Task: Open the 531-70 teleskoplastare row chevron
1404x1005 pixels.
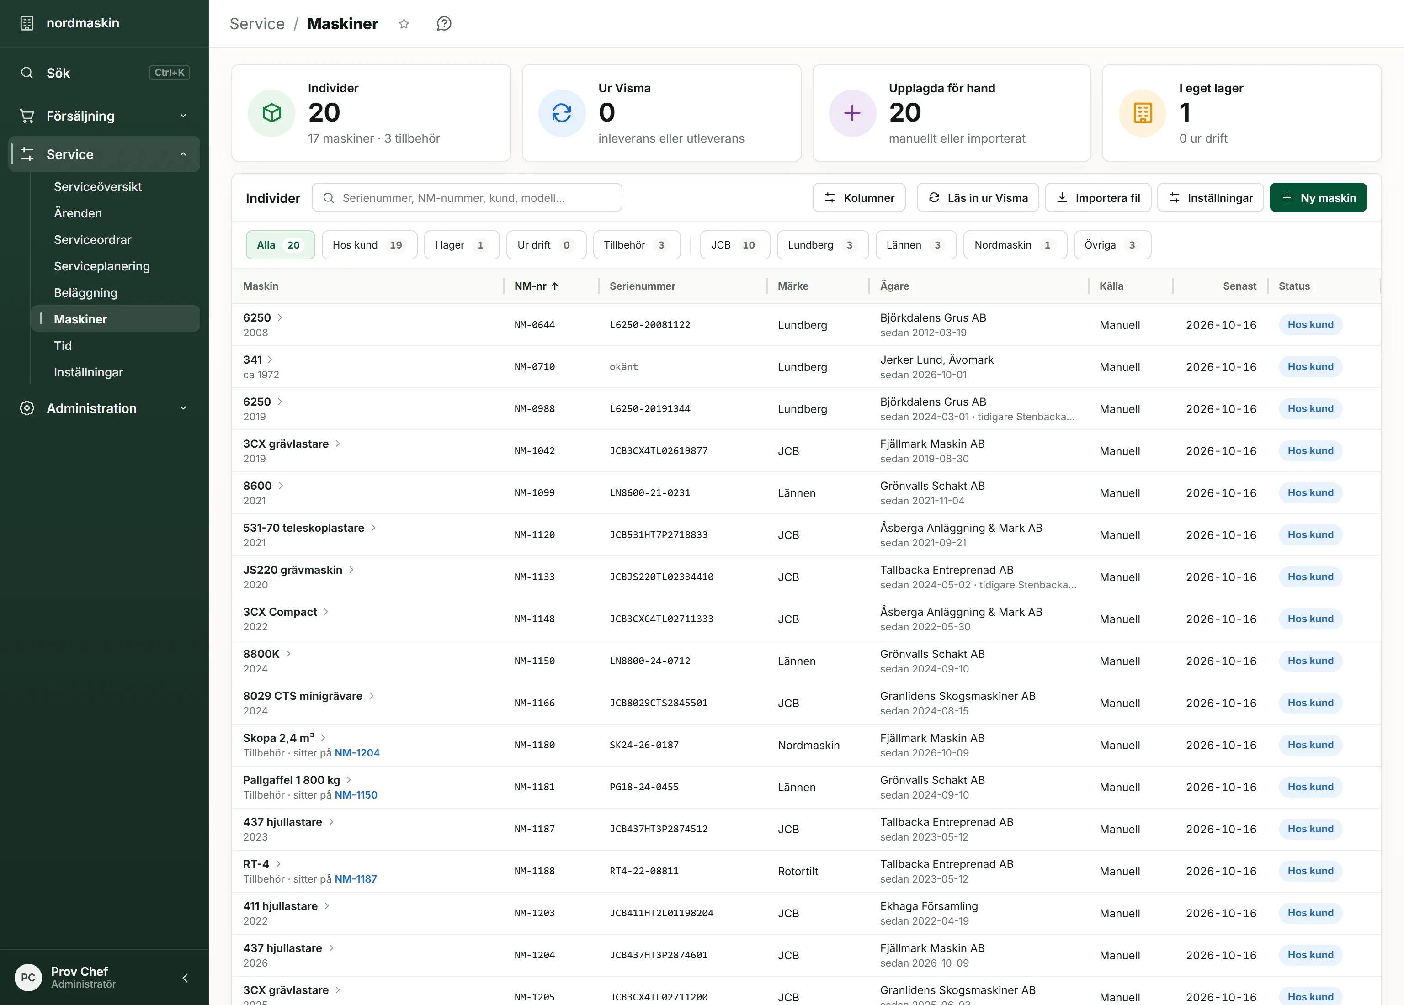Action: click(x=373, y=528)
